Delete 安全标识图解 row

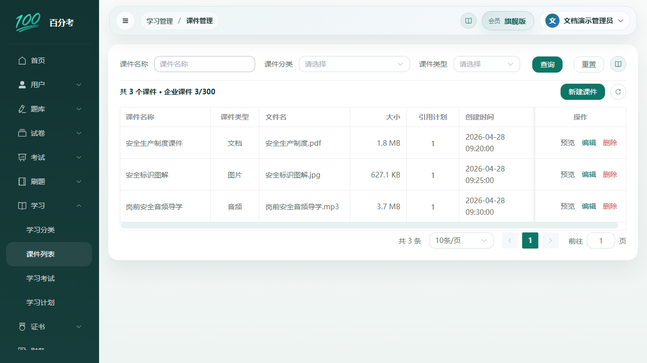(610, 174)
